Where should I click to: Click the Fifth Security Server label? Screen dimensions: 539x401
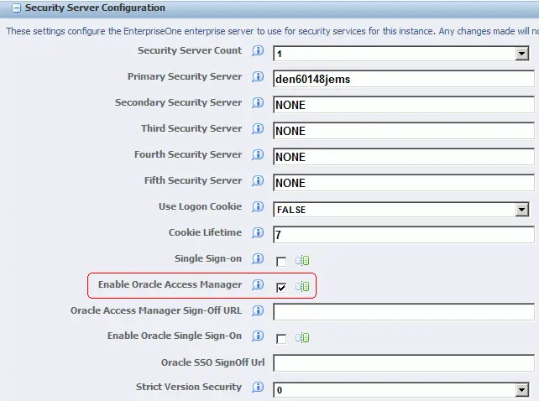coord(193,180)
